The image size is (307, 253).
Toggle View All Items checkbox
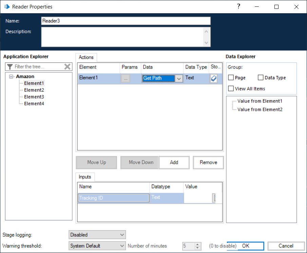(231, 89)
